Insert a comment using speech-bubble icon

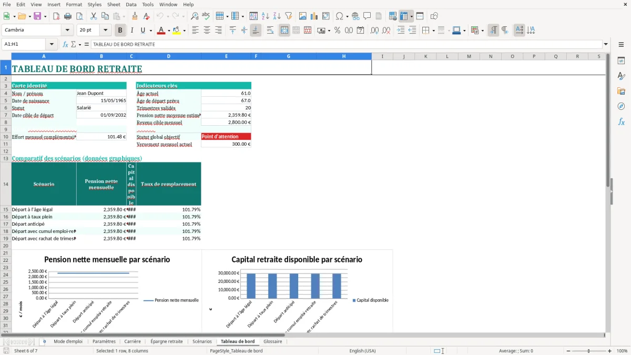pos(367,16)
